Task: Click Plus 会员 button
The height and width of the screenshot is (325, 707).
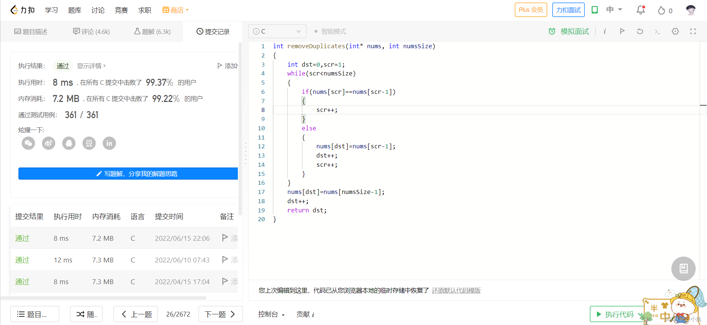Action: click(531, 10)
